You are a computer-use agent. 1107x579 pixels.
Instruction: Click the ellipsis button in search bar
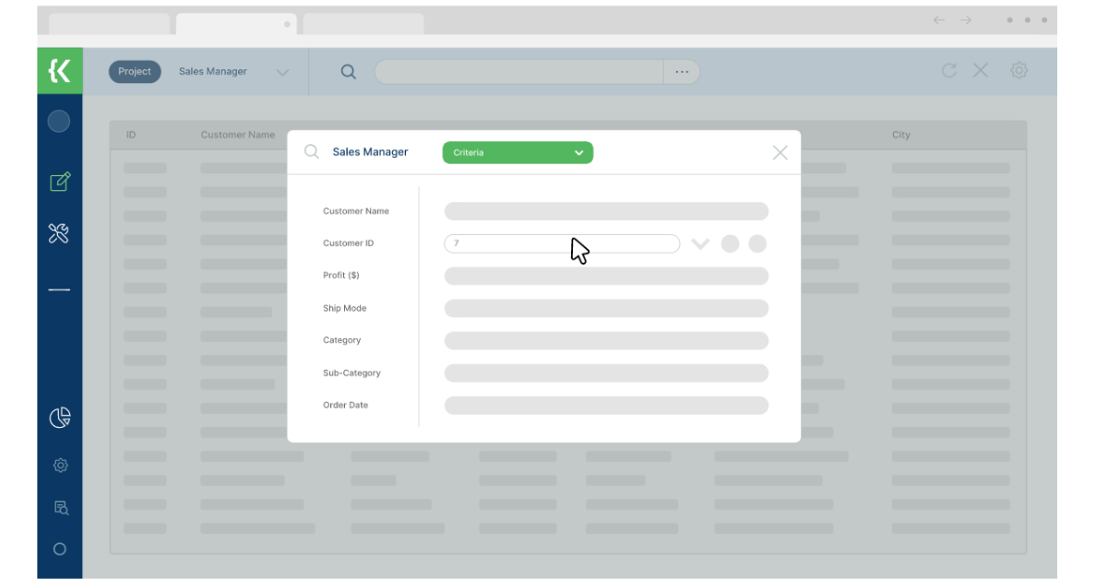682,72
